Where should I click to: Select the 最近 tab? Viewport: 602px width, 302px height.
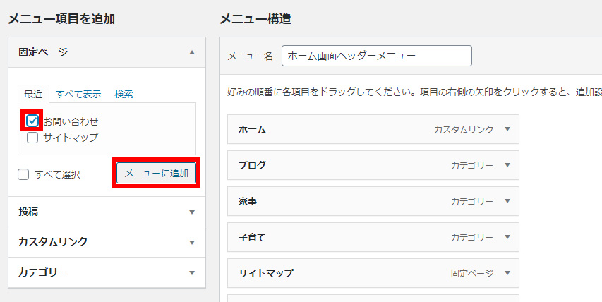[33, 94]
